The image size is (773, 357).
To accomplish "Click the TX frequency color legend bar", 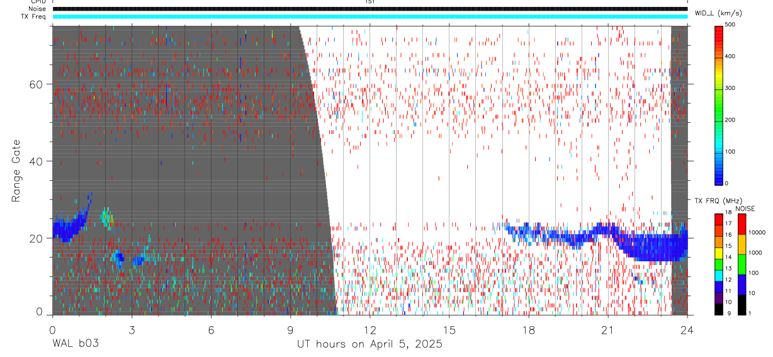I will point(718,264).
